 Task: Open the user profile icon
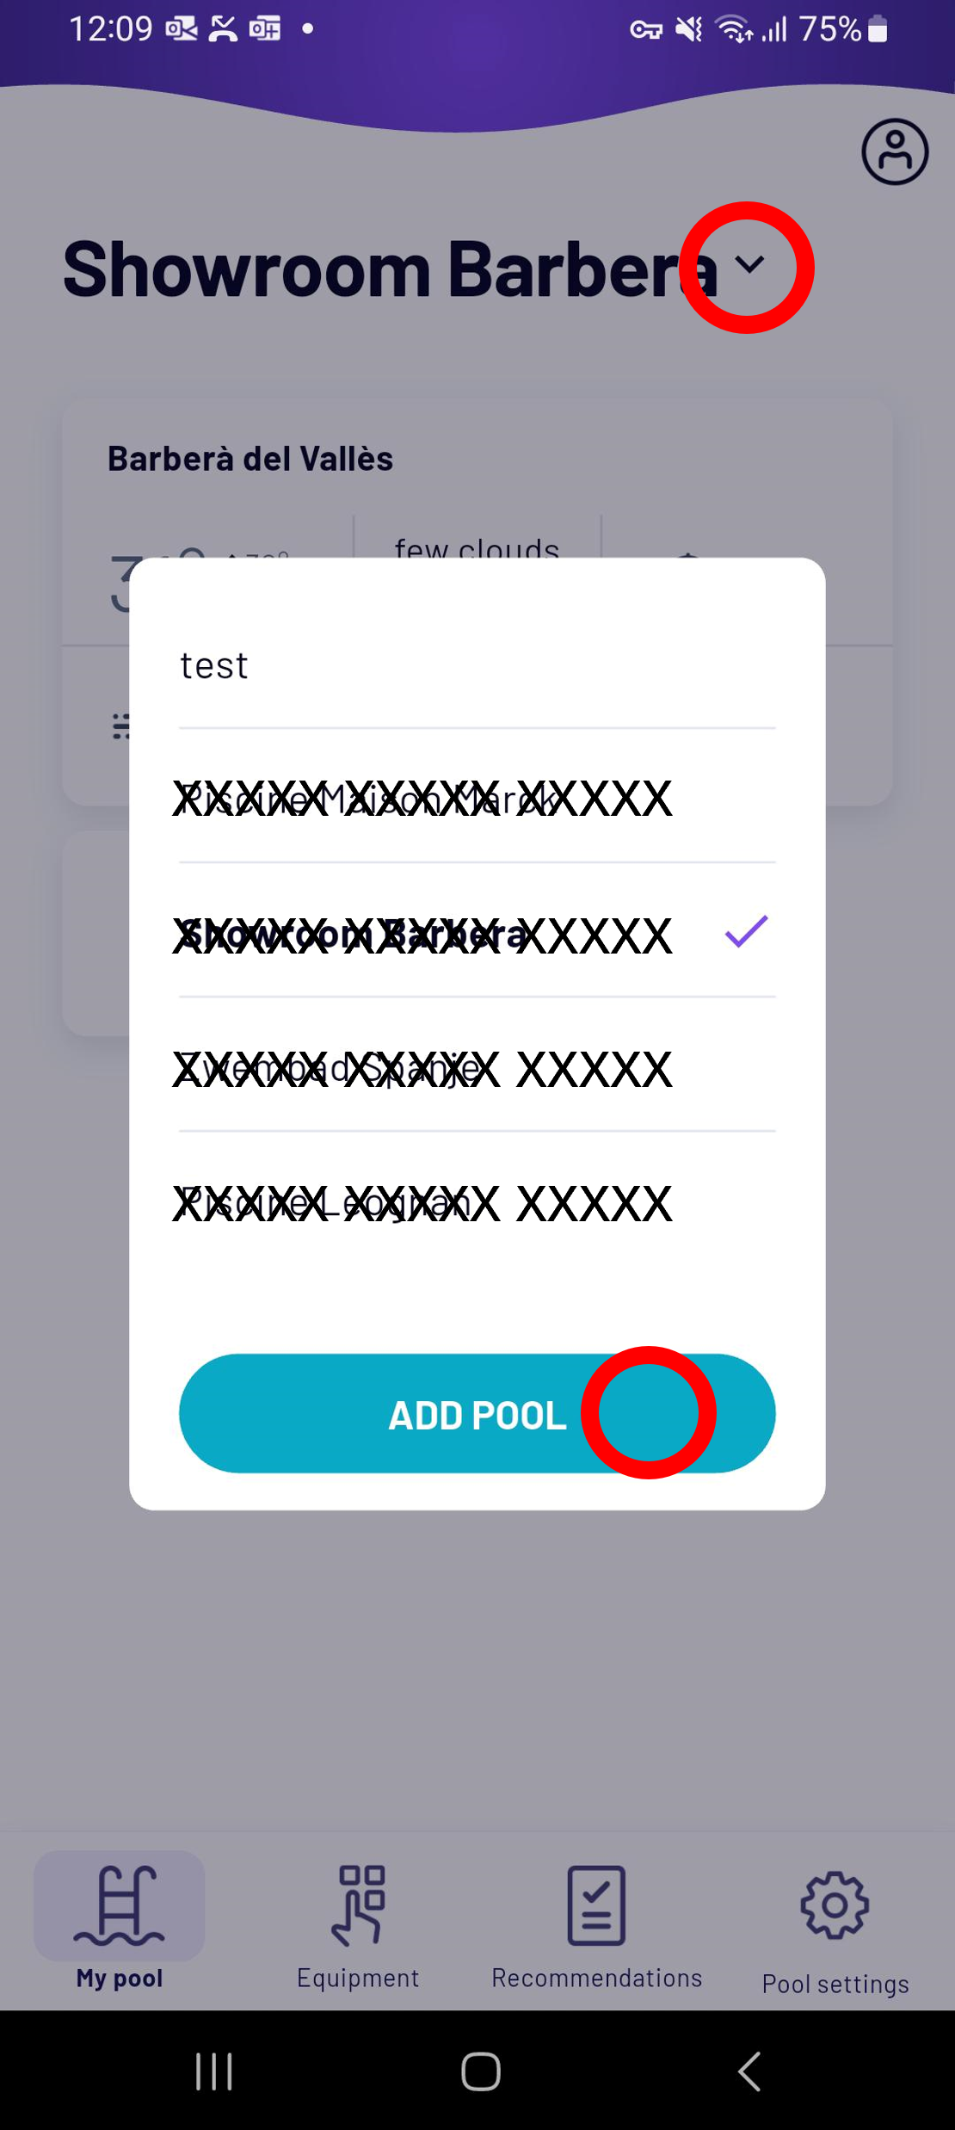(x=895, y=151)
